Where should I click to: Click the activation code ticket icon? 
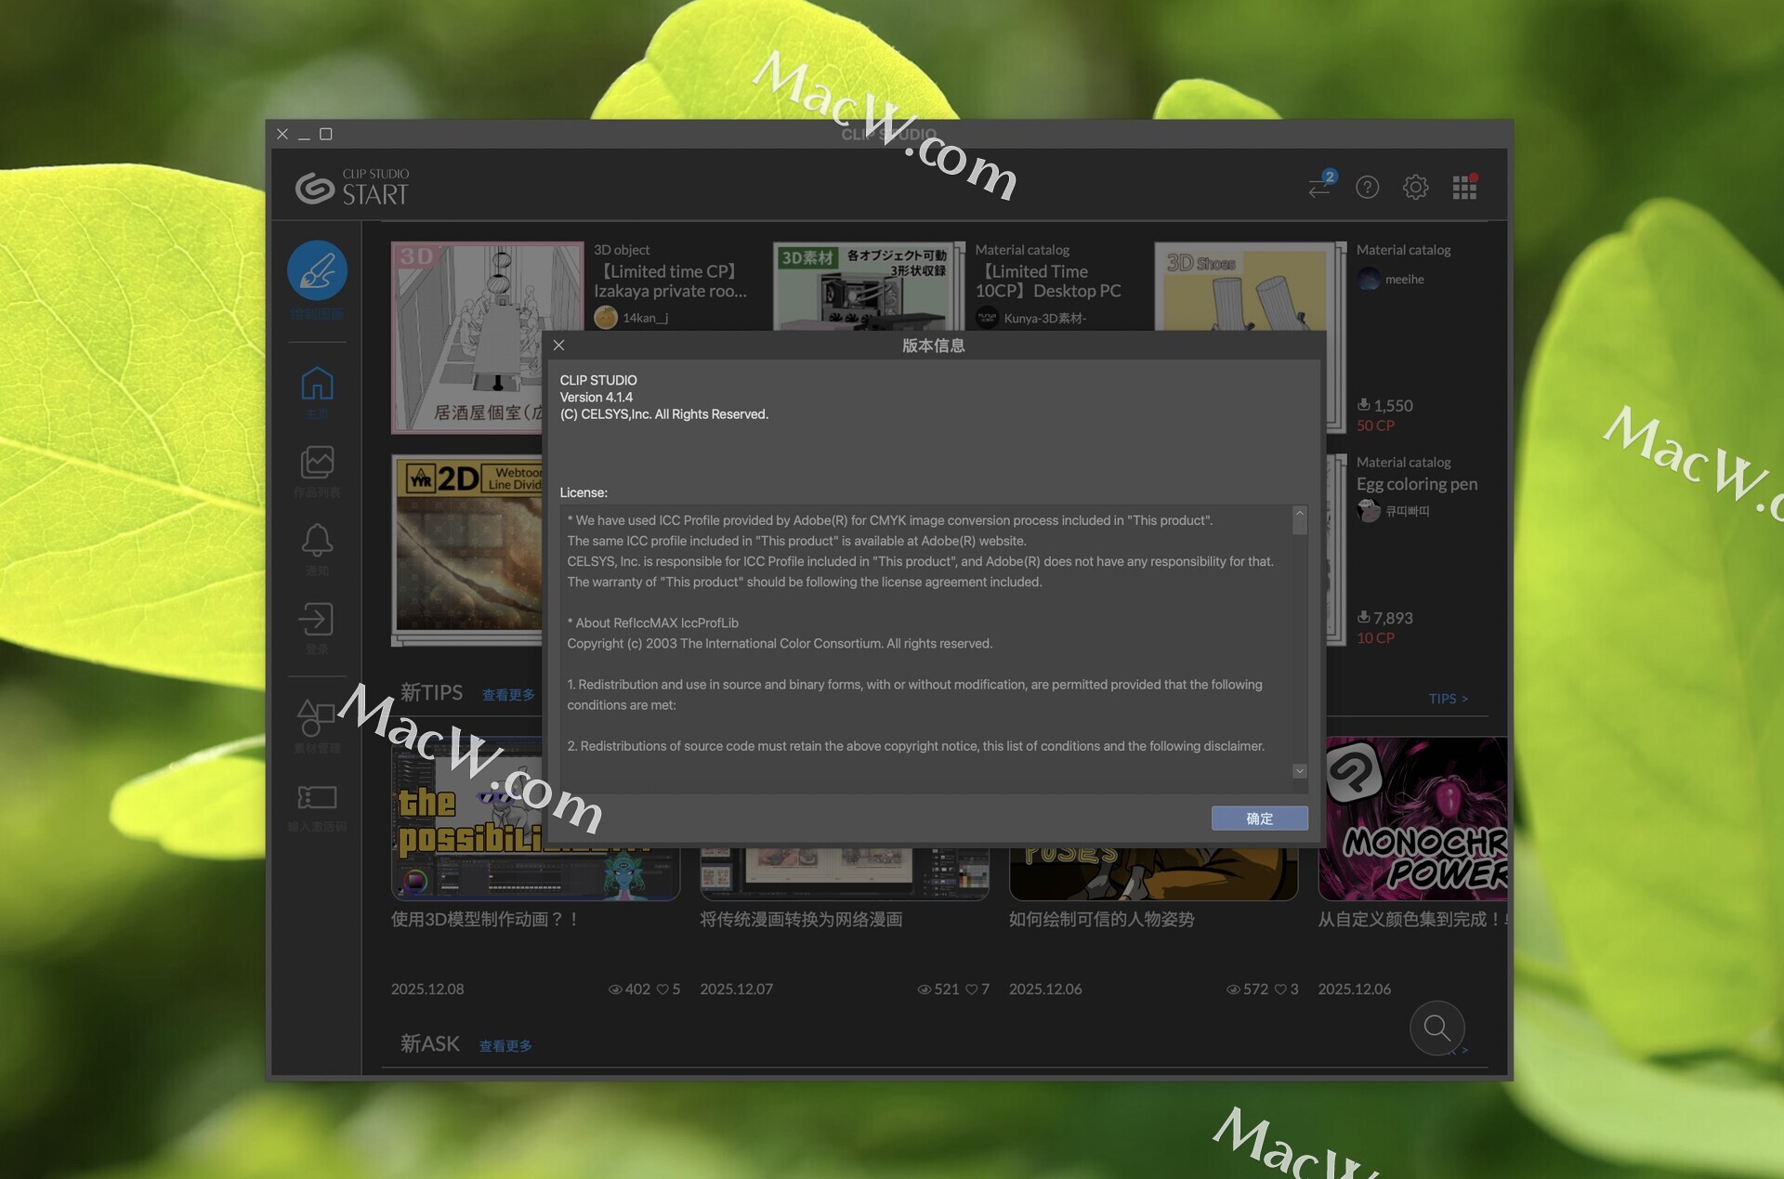[317, 797]
